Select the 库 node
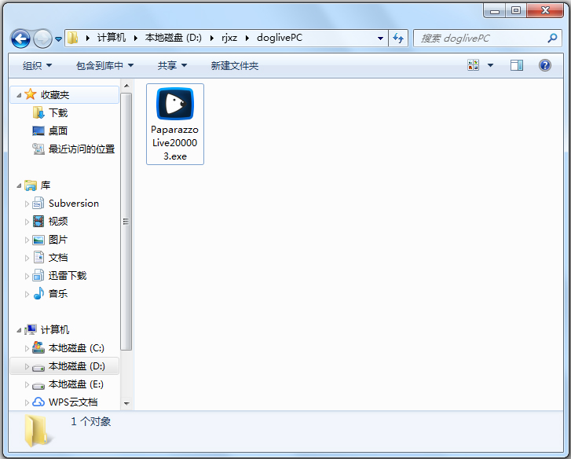 click(46, 185)
